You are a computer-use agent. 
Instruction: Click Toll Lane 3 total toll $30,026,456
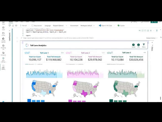click(136, 60)
